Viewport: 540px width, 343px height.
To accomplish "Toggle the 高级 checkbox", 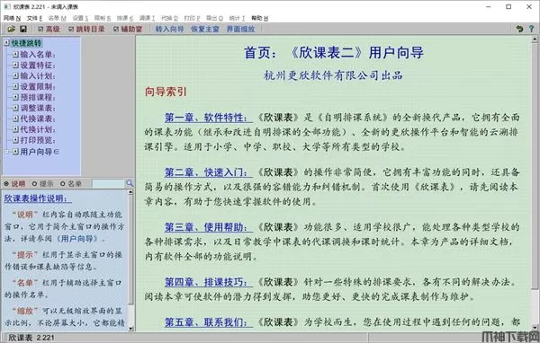I will tap(40, 30).
